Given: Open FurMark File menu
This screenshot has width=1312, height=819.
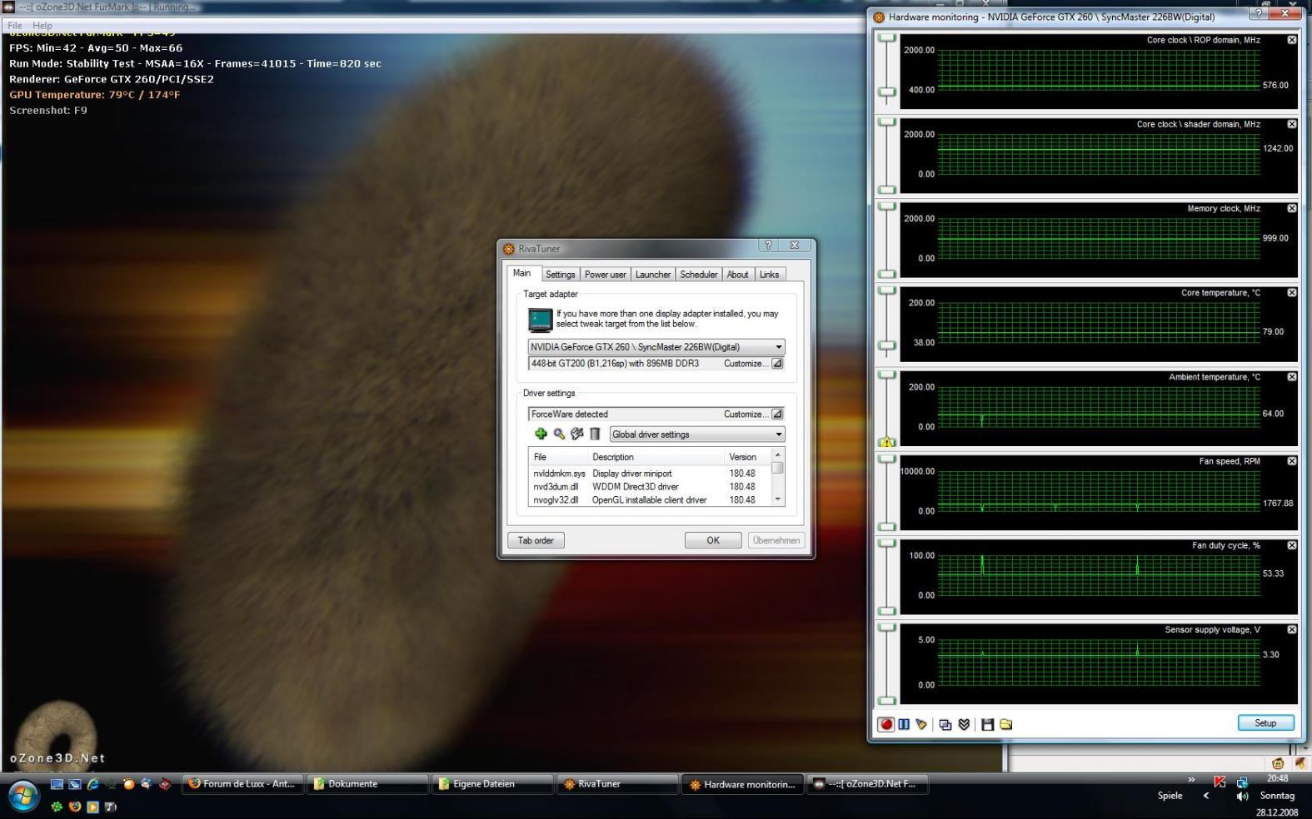Looking at the screenshot, I should (15, 26).
